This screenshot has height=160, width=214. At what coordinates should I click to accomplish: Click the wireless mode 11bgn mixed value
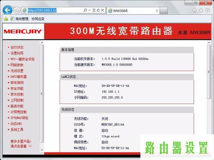110,136
